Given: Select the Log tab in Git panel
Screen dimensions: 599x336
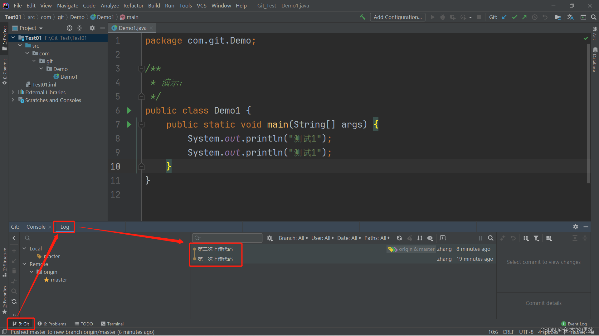Looking at the screenshot, I should 65,226.
